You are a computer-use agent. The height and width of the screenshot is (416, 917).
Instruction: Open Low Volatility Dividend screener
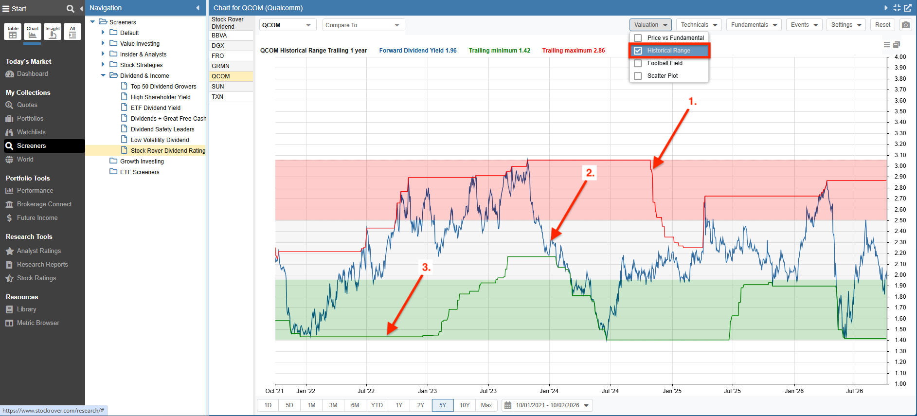tap(160, 140)
